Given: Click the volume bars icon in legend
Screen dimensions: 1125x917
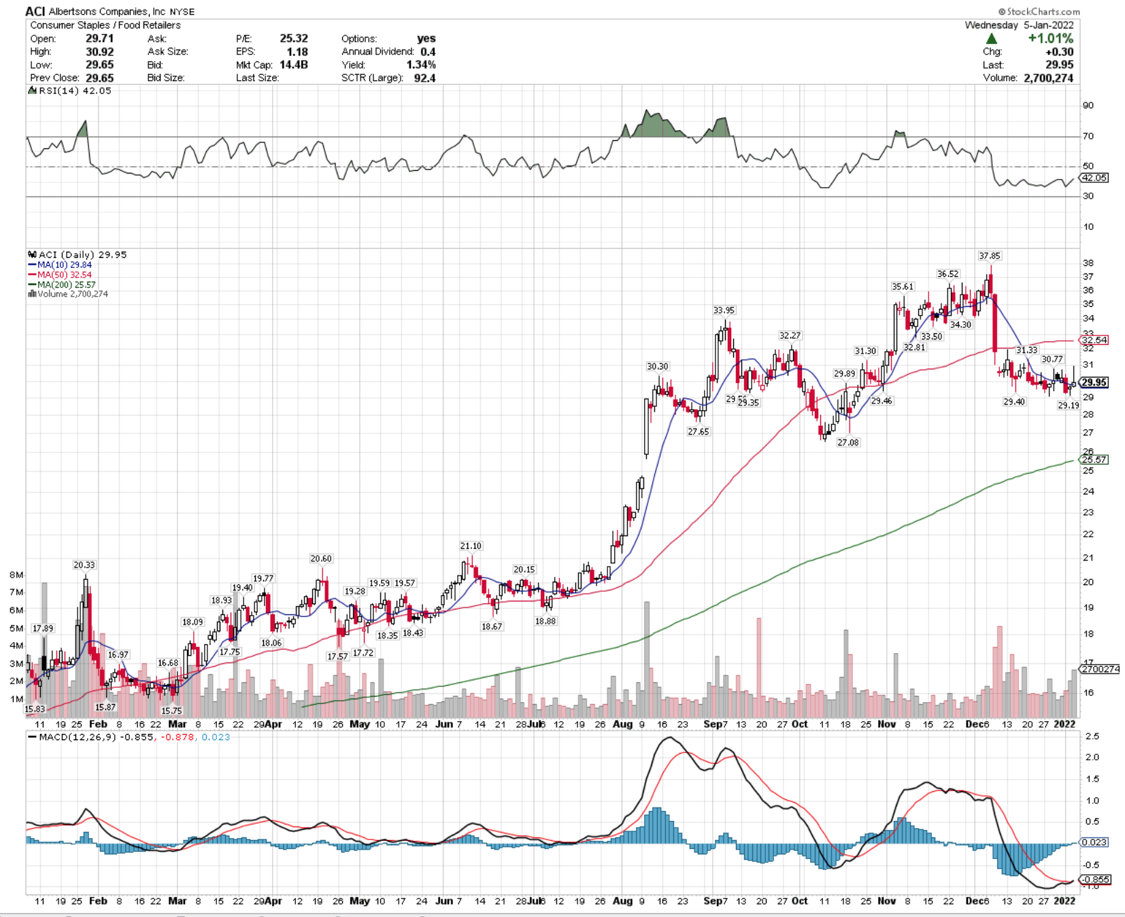Looking at the screenshot, I should (32, 294).
